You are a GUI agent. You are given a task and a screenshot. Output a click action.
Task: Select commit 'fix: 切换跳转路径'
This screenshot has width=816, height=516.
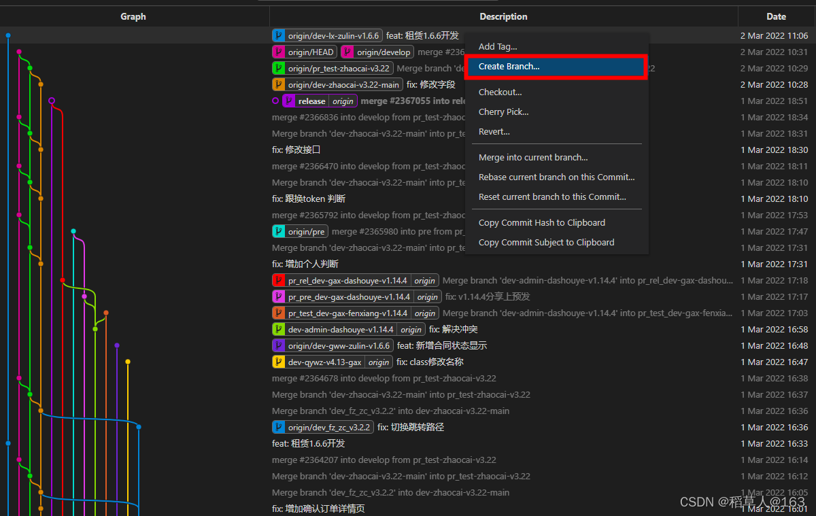click(411, 427)
